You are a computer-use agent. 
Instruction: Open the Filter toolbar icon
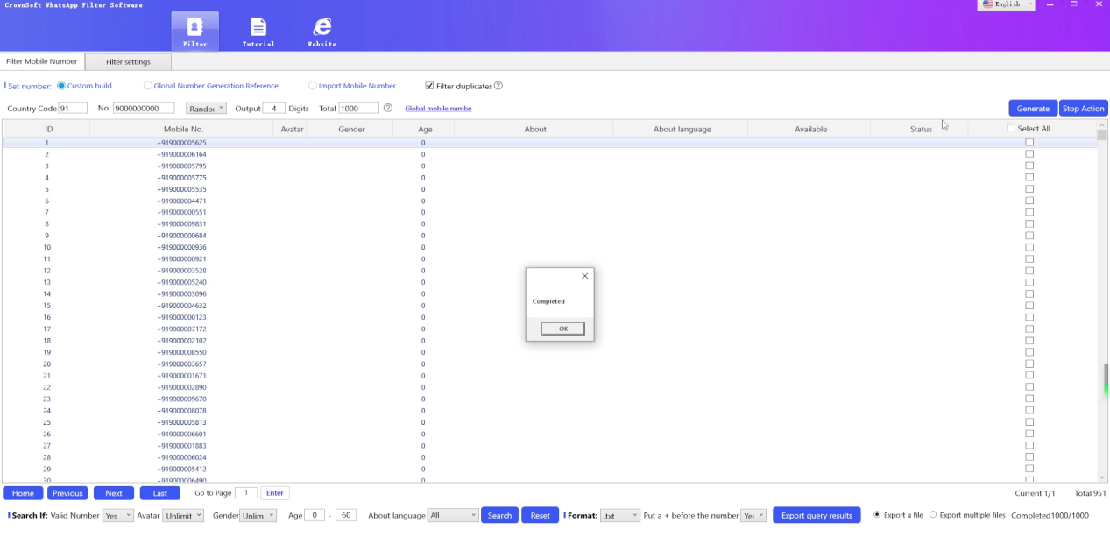(x=194, y=31)
